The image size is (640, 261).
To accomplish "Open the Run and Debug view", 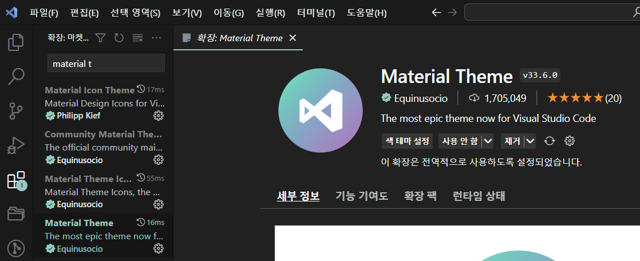I will click(x=16, y=145).
